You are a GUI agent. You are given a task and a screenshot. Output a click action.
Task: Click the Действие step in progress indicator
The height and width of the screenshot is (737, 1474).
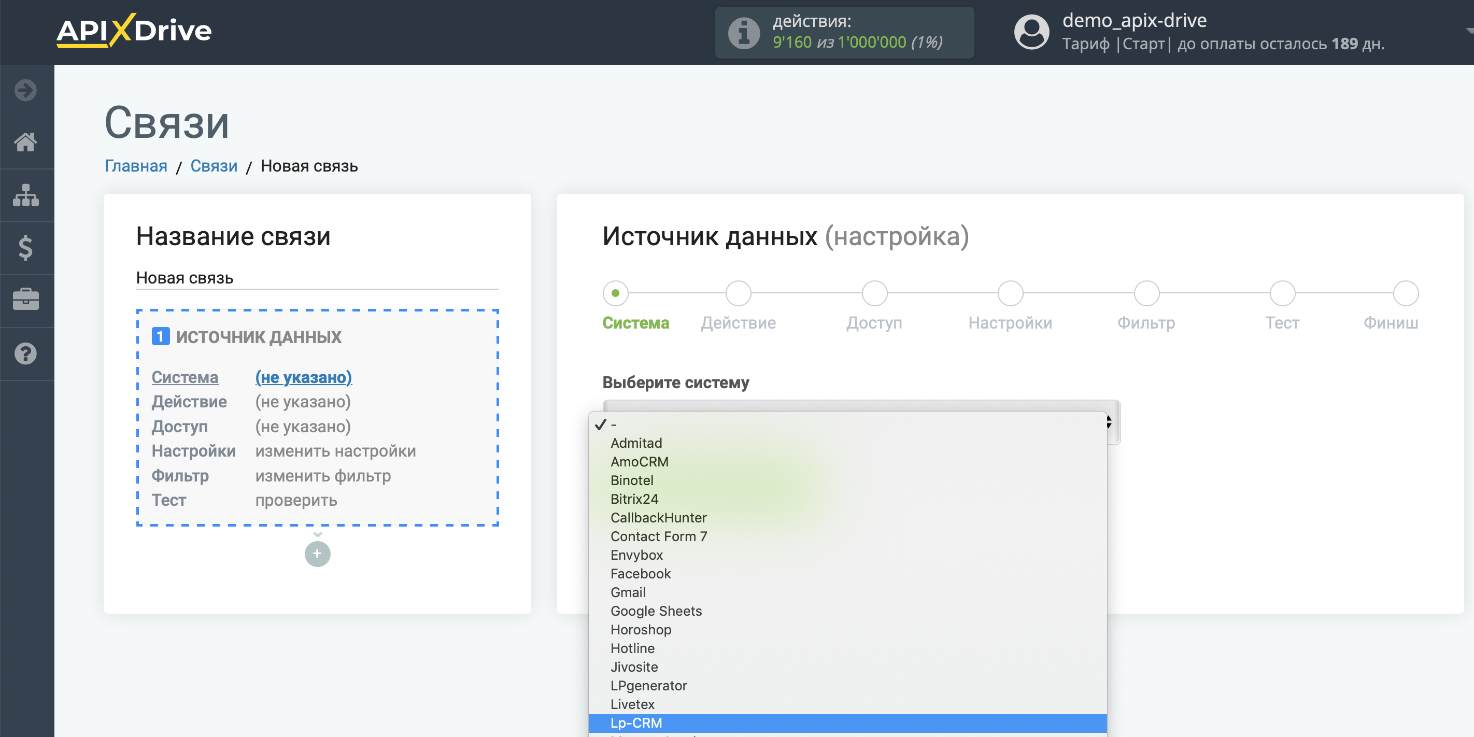coord(737,292)
